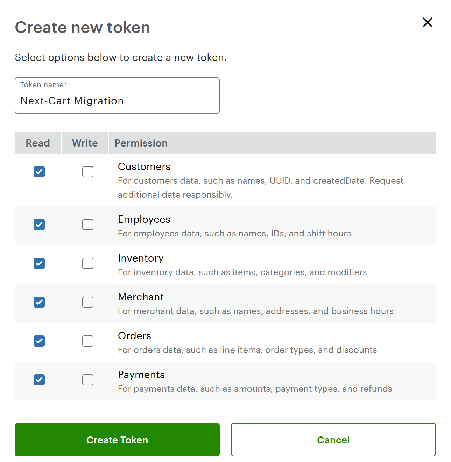Enable Write access for Payments

[x=87, y=380]
